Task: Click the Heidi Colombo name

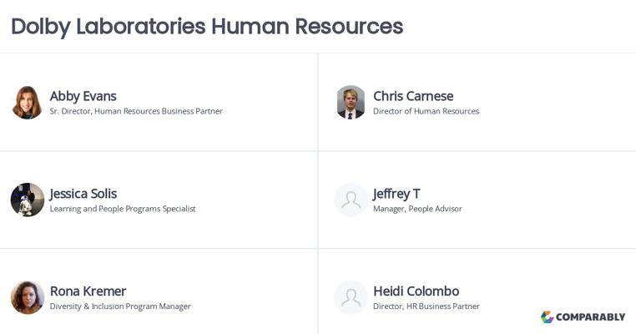Action: 416,291
